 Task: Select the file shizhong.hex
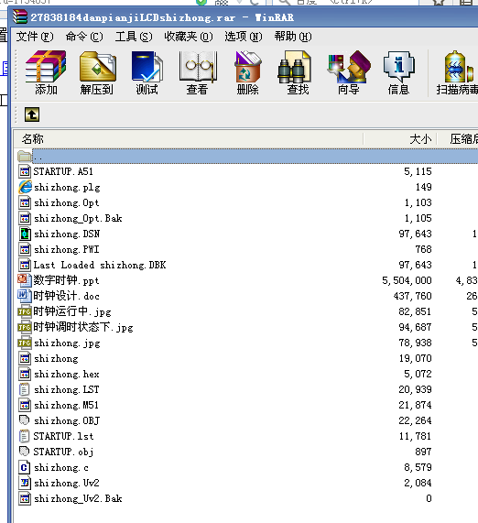pos(66,375)
